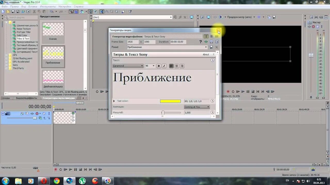Image resolution: width=330 pixels, height=185 pixels.
Task: Open the Файл menu
Action: tap(4, 6)
